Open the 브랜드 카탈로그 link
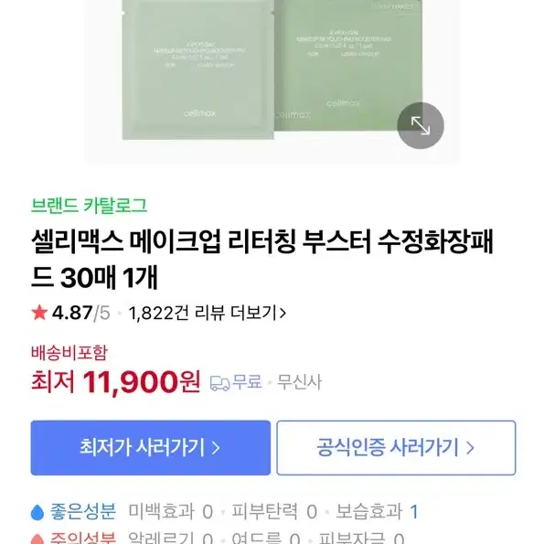Viewport: 544px width, 544px height. point(90,205)
